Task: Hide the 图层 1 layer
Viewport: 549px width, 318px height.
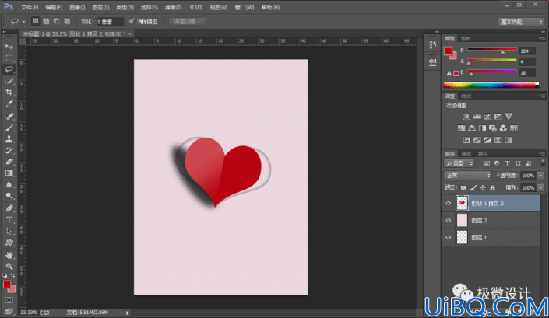Action: [449, 237]
